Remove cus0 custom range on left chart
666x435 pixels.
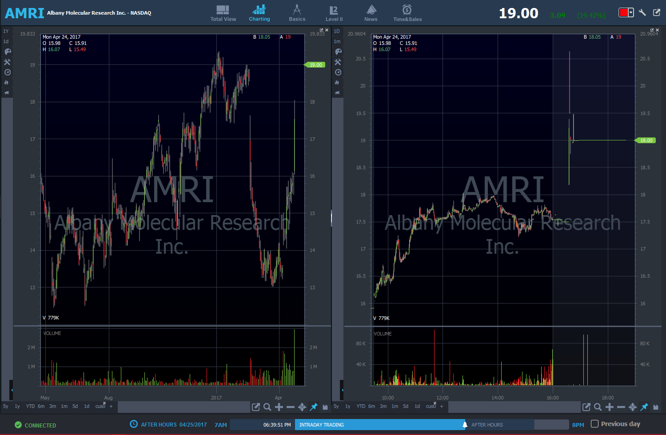pos(104,403)
